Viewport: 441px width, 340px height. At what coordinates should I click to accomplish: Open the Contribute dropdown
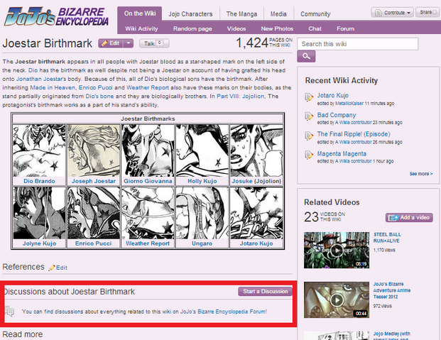393,13
